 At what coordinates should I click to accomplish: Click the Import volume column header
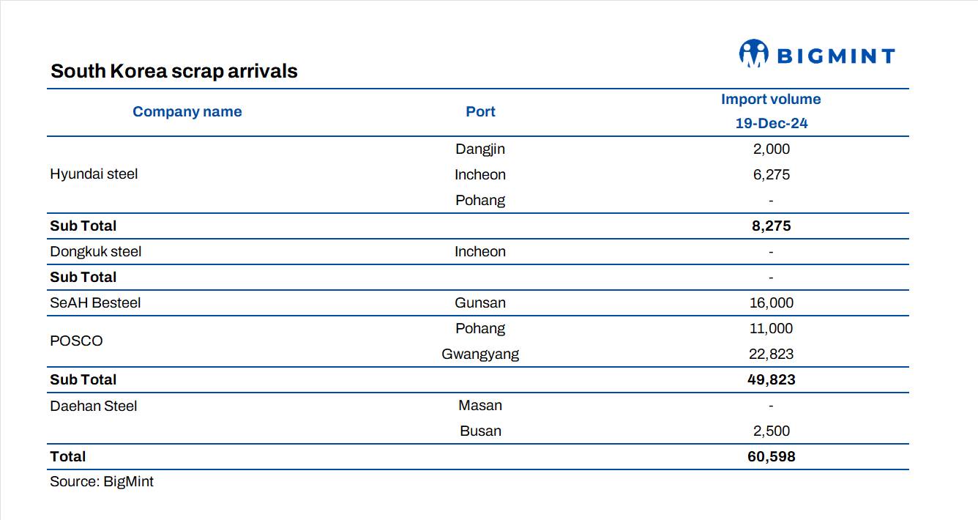771,99
